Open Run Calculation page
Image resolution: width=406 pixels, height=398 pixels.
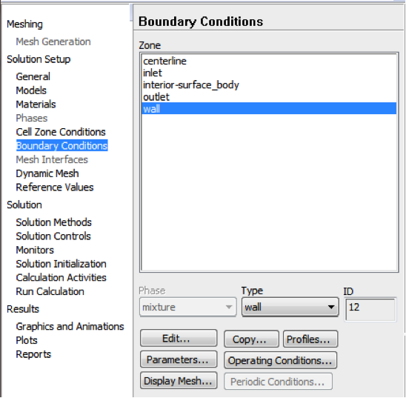coord(50,291)
